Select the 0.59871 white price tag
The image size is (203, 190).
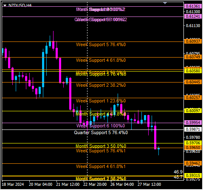click(x=193, y=129)
